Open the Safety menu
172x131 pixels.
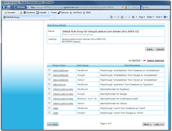point(150,17)
